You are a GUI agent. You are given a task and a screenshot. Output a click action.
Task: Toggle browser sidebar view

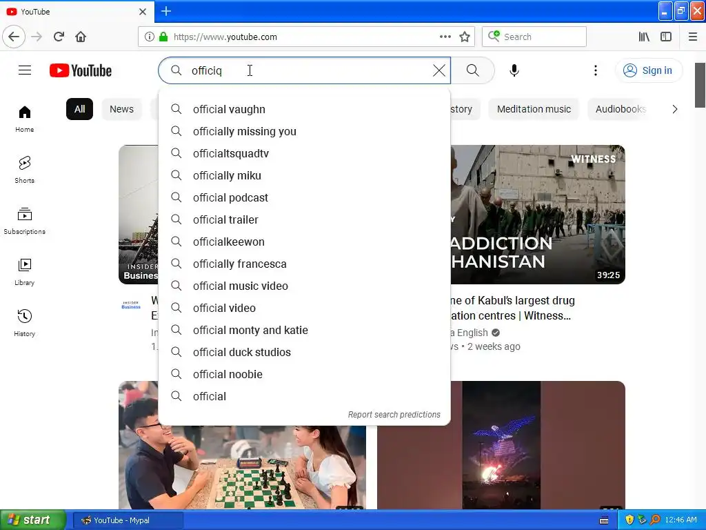(x=666, y=37)
